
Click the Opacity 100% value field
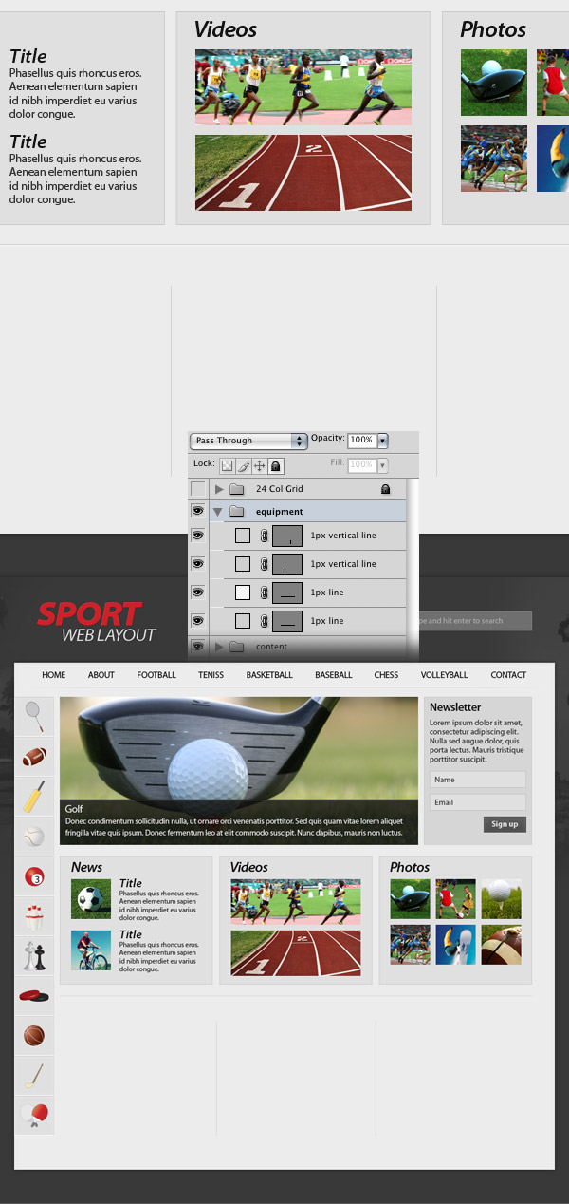361,441
